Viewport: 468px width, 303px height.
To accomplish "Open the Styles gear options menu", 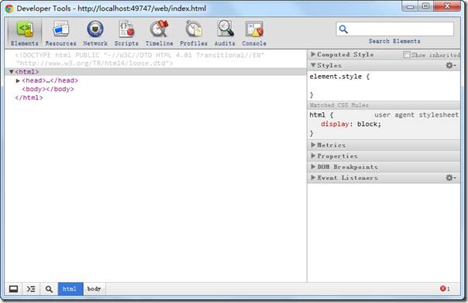I will (x=451, y=66).
